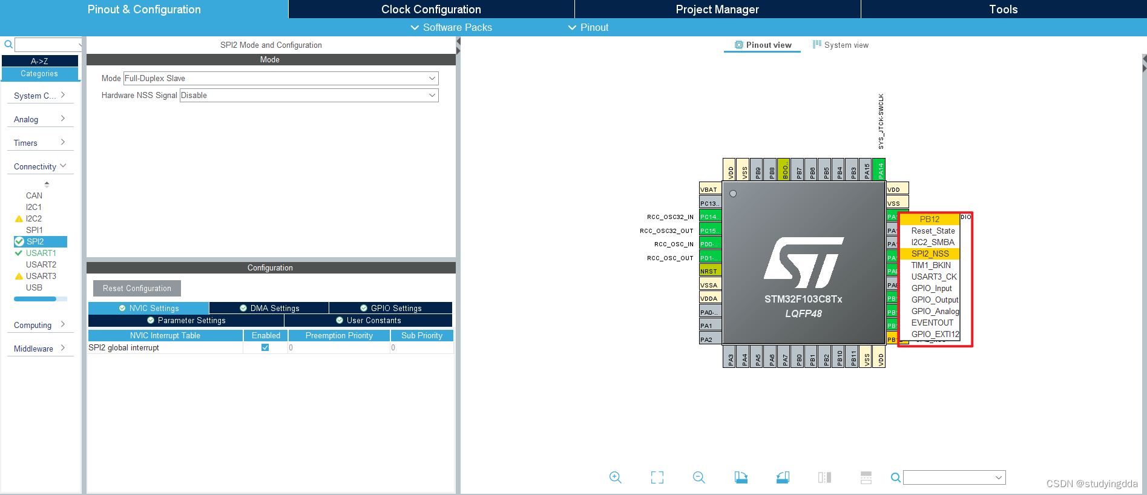Click the PA15 pin on chip
This screenshot has height=495, width=1147.
coord(866,169)
